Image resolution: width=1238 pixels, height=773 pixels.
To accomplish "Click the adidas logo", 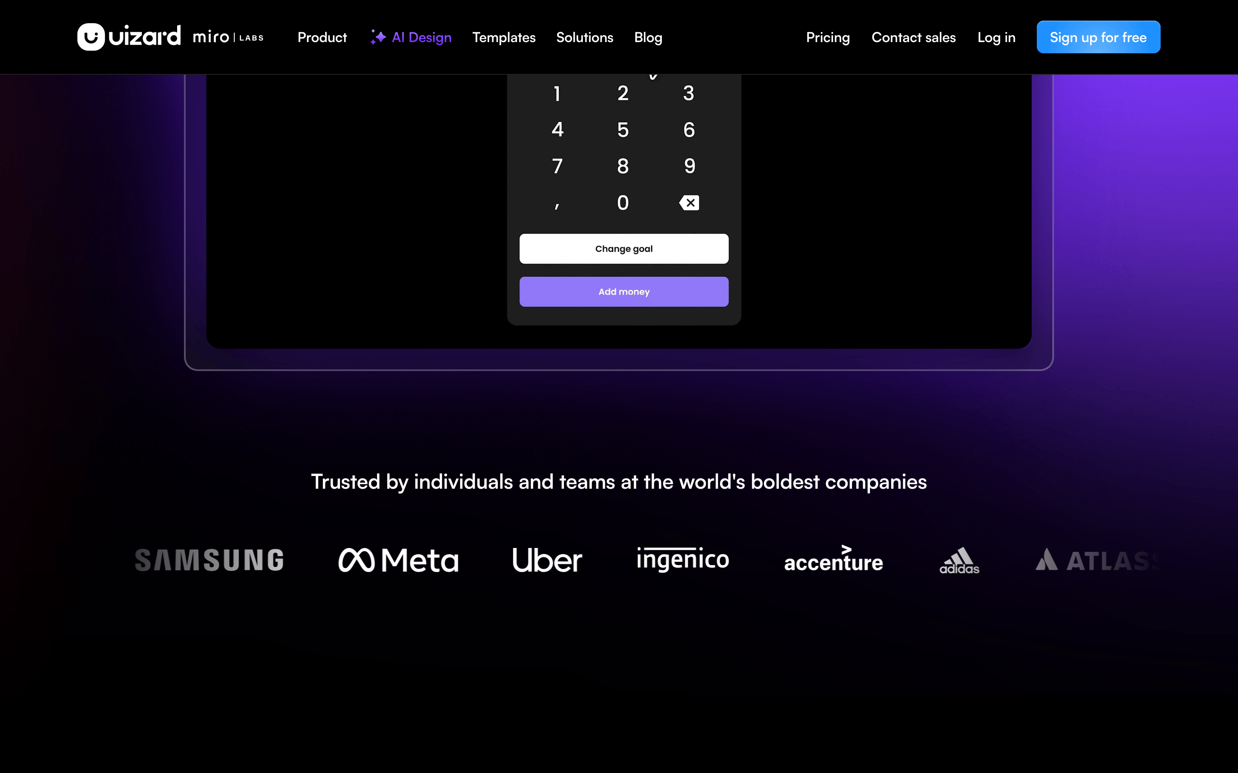I will coord(959,561).
